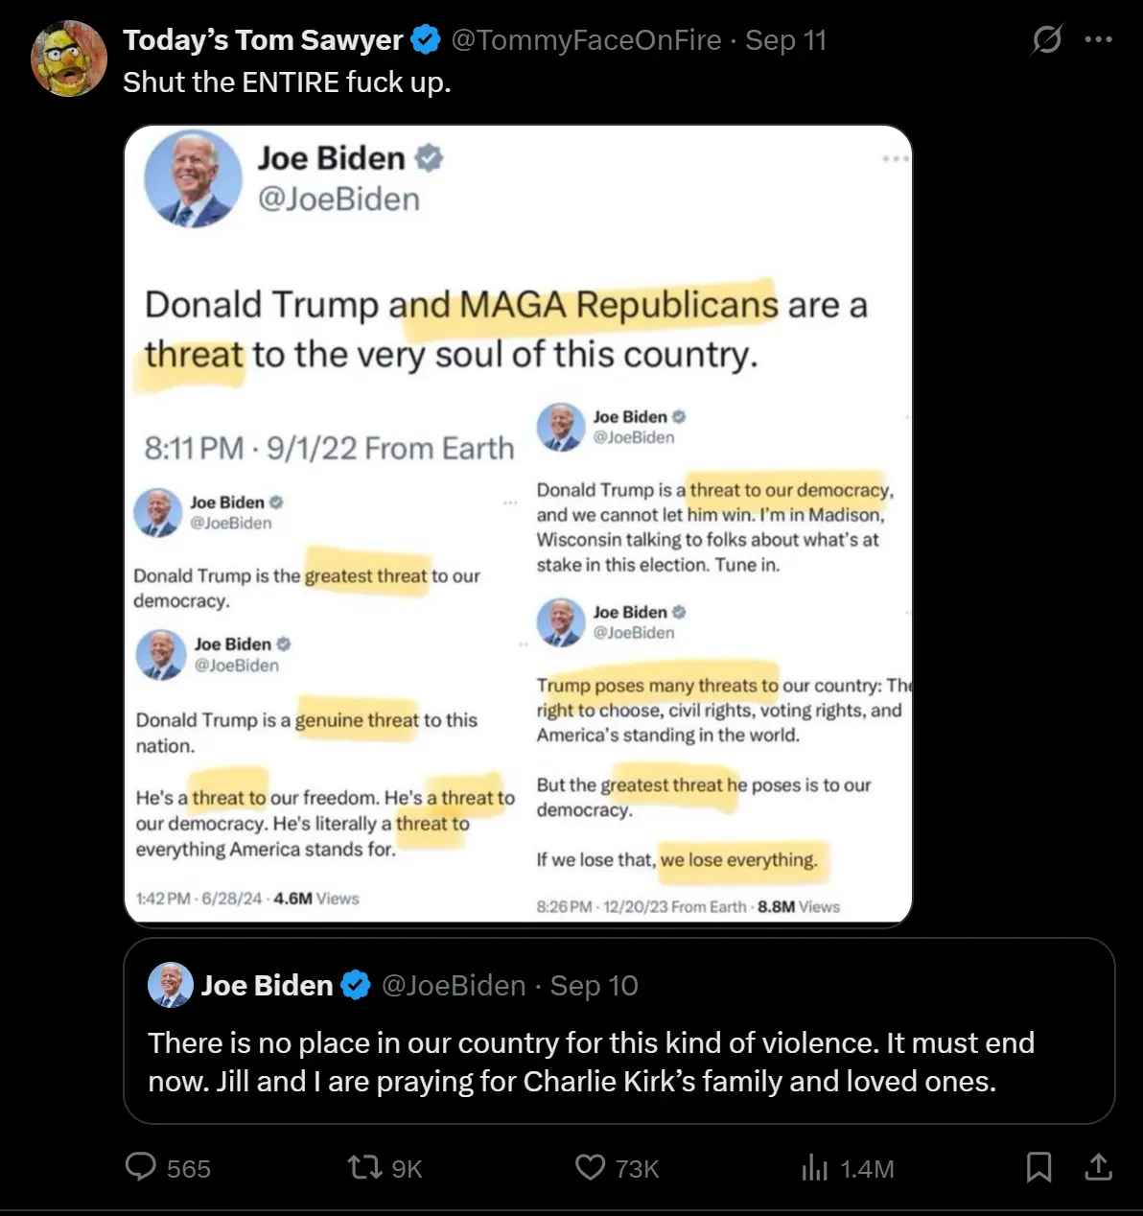
Task: Click the Sep 11 post timestamp
Action: tap(785, 40)
